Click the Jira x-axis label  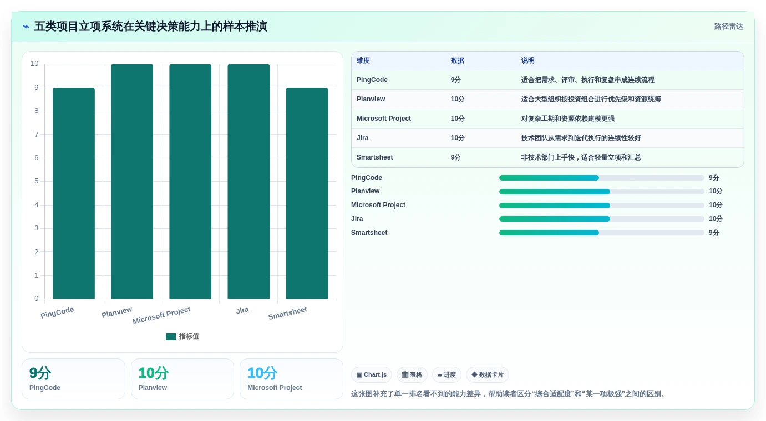(x=242, y=310)
